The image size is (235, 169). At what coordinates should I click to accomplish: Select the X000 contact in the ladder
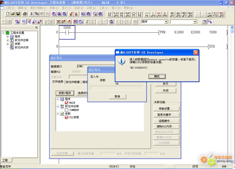coord(67,33)
